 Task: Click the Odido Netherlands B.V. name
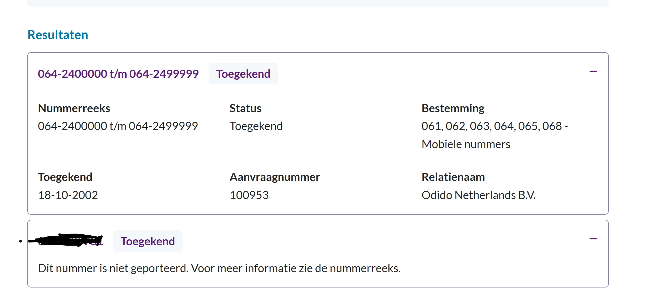coord(478,195)
